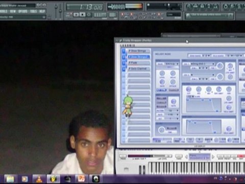Image resolution: width=245 pixels, height=184 pixels.
Task: Click the next preset arrow right of Purity preset display
Action: 213,156
